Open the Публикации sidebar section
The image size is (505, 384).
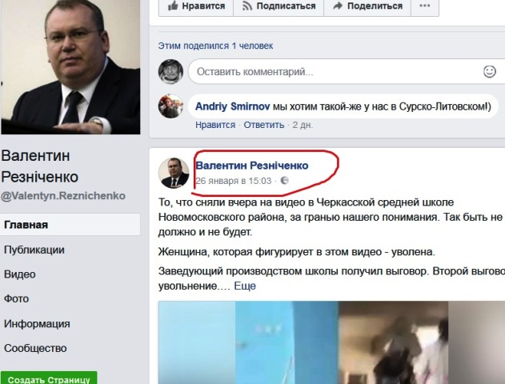pyautogui.click(x=34, y=250)
